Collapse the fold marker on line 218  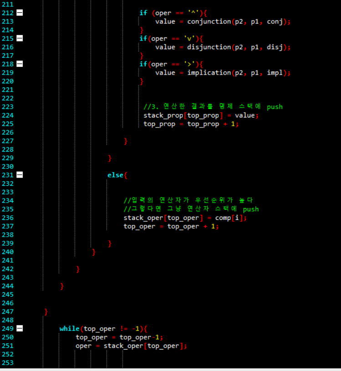20,64
